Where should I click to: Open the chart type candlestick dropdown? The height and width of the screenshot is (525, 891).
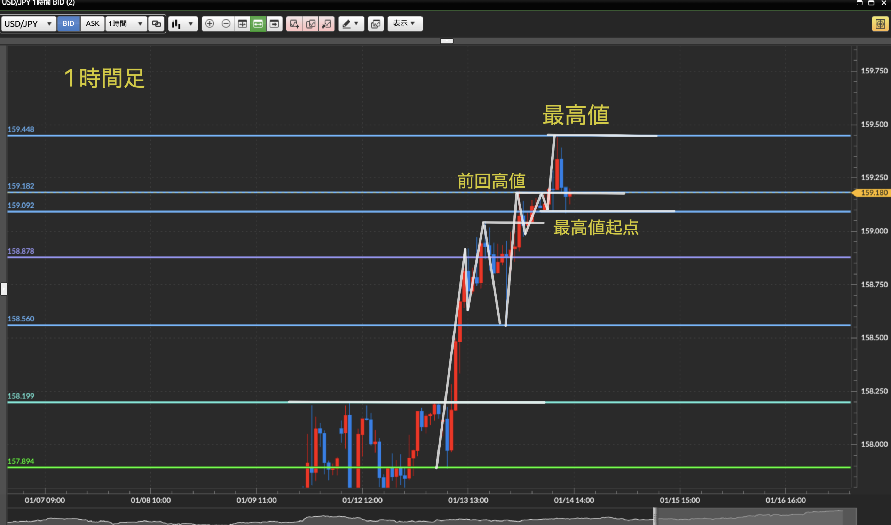183,24
